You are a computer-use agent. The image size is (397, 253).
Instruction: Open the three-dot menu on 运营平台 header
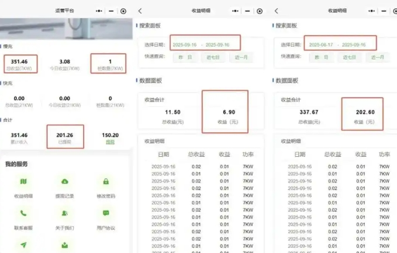click(x=98, y=11)
